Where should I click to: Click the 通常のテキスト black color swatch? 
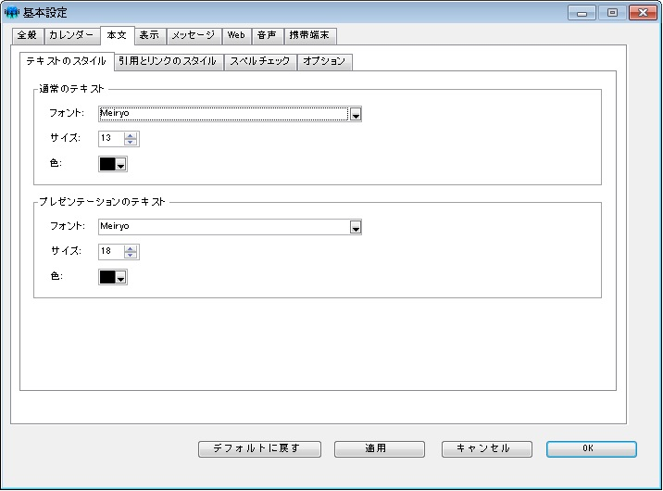[107, 164]
